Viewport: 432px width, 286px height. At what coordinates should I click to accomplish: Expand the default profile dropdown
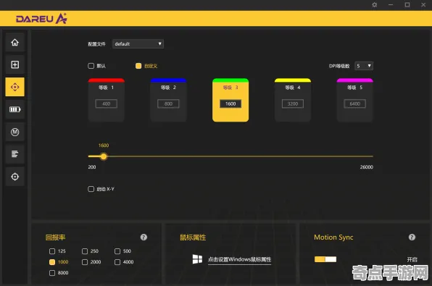click(138, 43)
